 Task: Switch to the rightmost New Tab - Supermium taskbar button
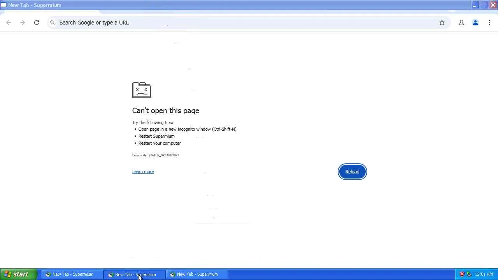point(197,274)
